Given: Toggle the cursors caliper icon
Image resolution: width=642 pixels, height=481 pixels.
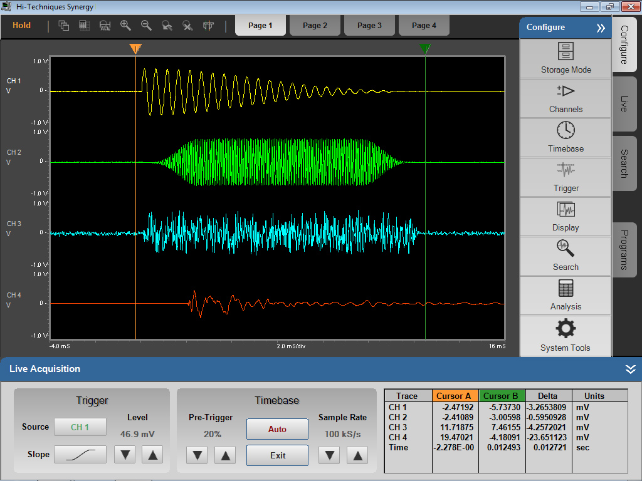Looking at the screenshot, I should click(208, 25).
